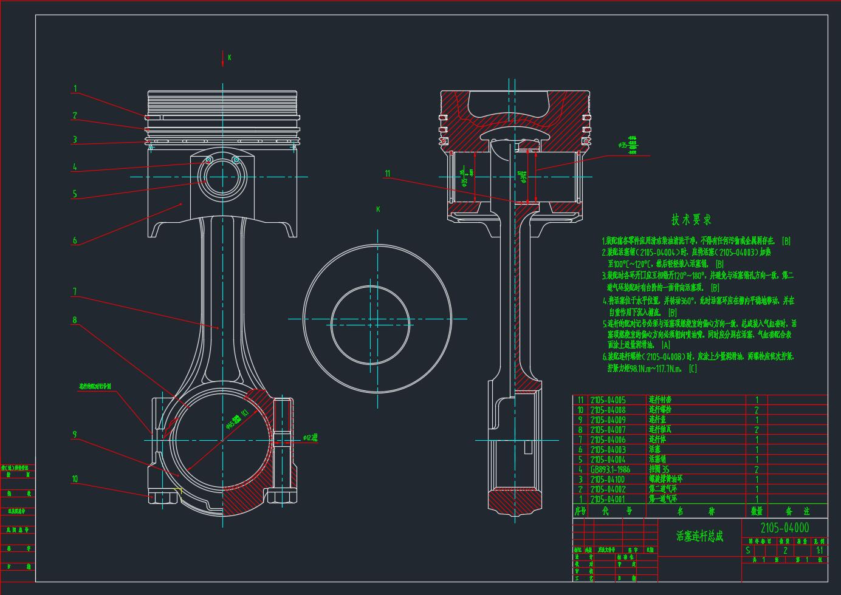Select drawing number 2105-04000 in title block
This screenshot has height=595, width=841.
(784, 528)
